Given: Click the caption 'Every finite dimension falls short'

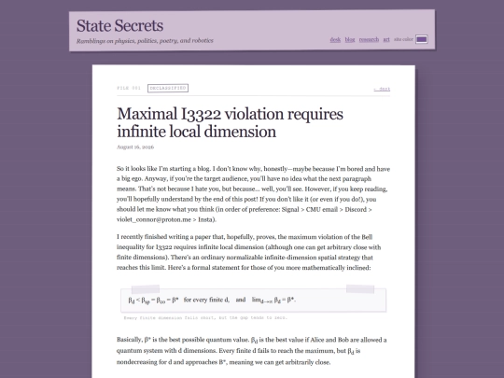Looking at the screenshot, I should (205, 318).
